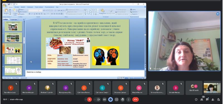Open the Вставка ribbon tab
The height and width of the screenshot is (104, 223).
[x=17, y=7]
